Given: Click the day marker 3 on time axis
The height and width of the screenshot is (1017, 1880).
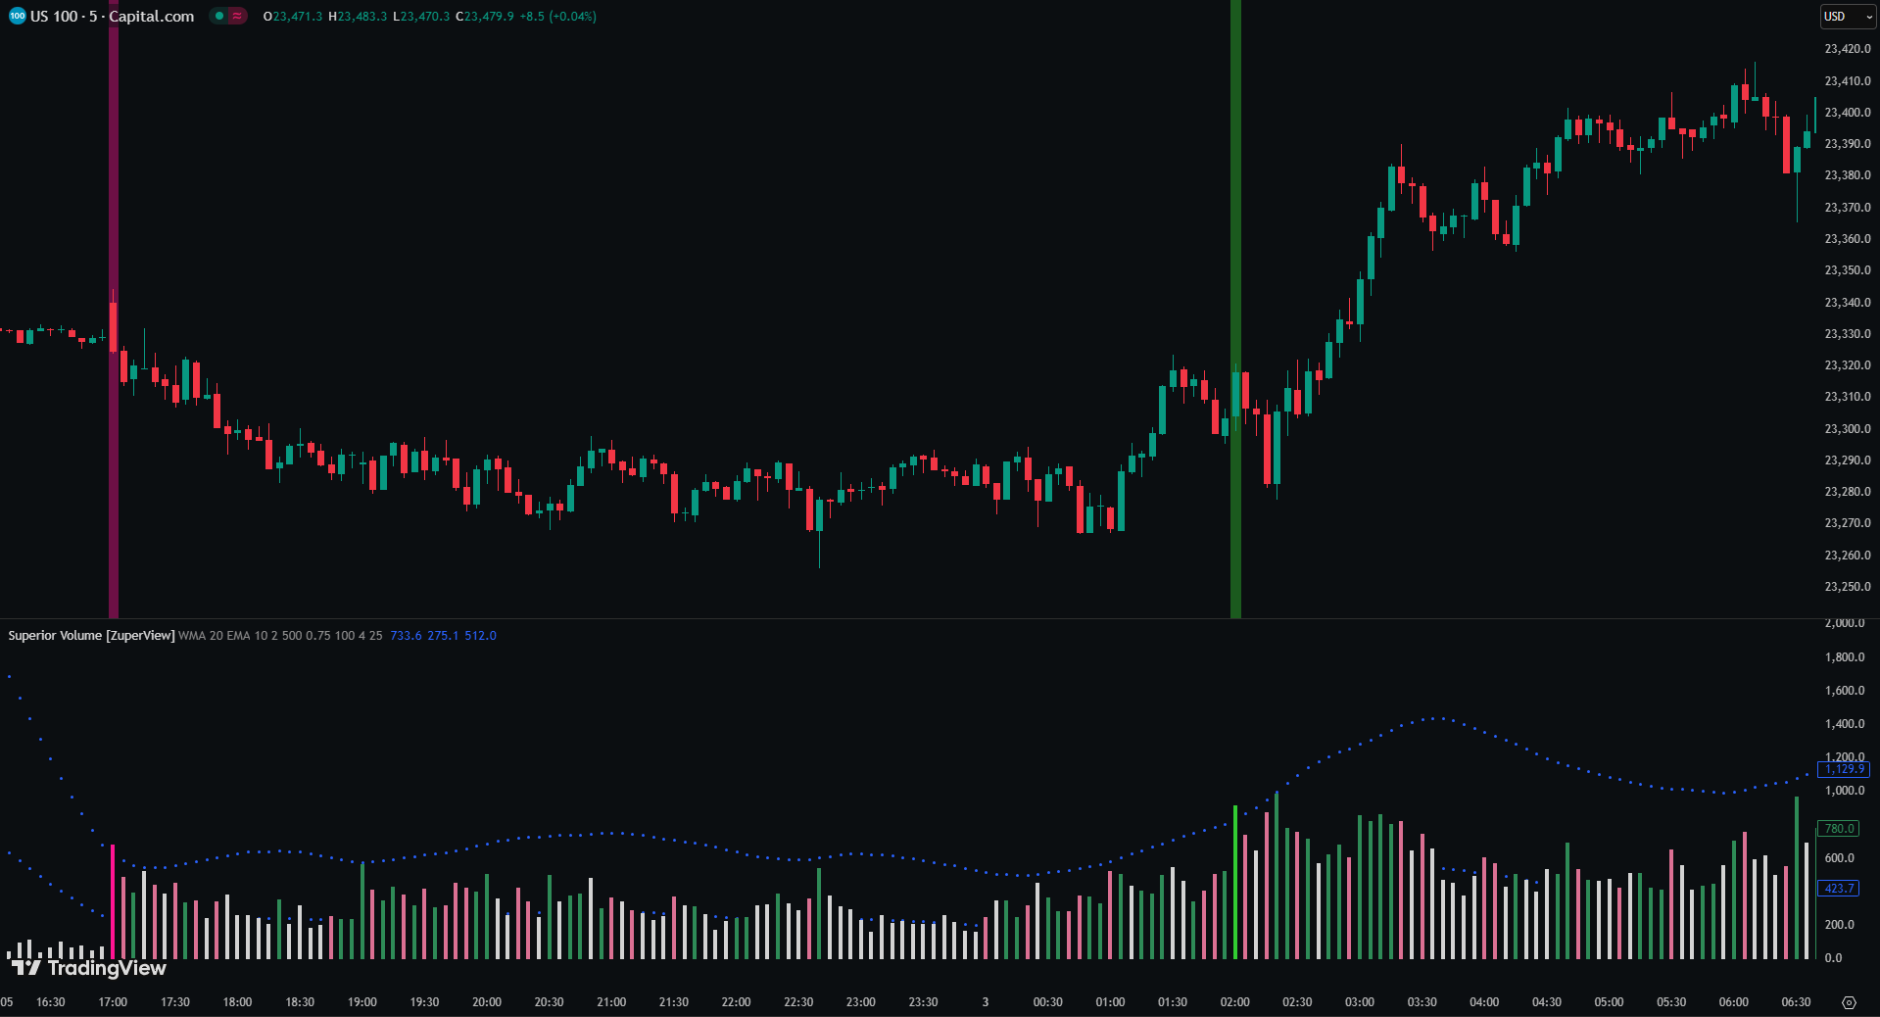Looking at the screenshot, I should point(986,1002).
